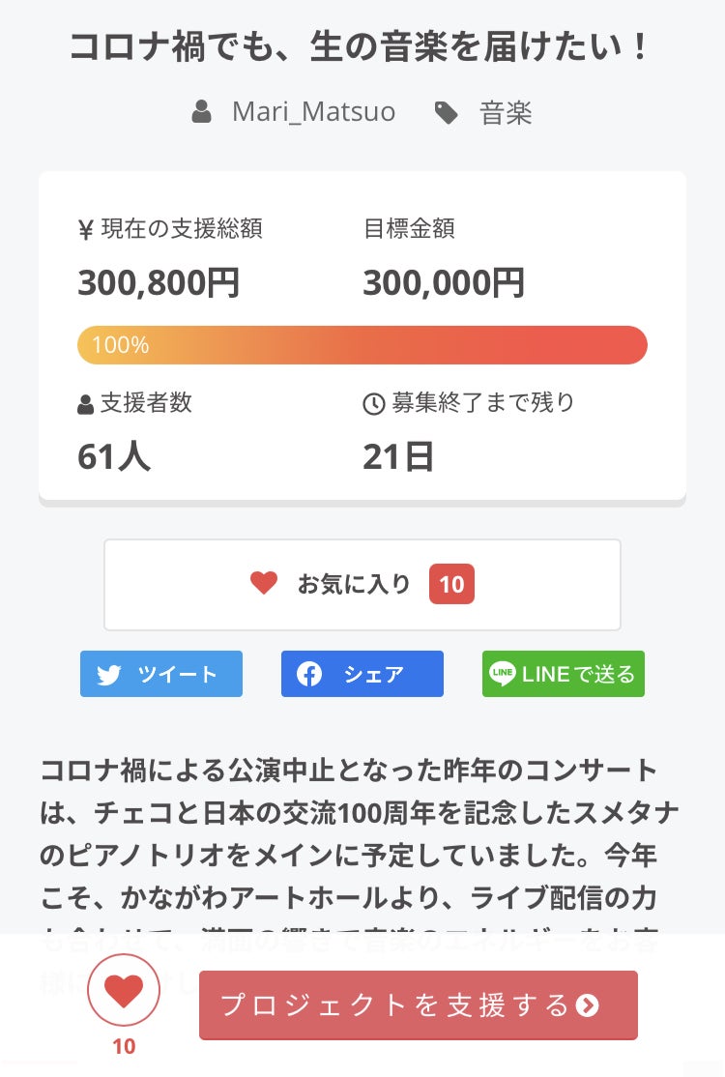Share via the シェア button
The image size is (725, 1077).
click(362, 674)
